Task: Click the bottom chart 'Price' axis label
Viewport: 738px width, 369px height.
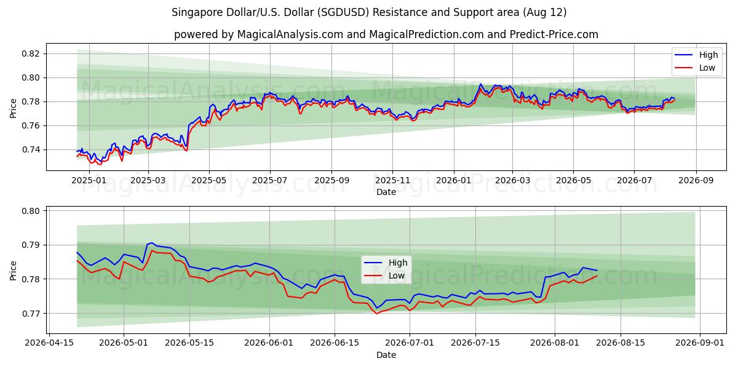Action: pos(14,270)
